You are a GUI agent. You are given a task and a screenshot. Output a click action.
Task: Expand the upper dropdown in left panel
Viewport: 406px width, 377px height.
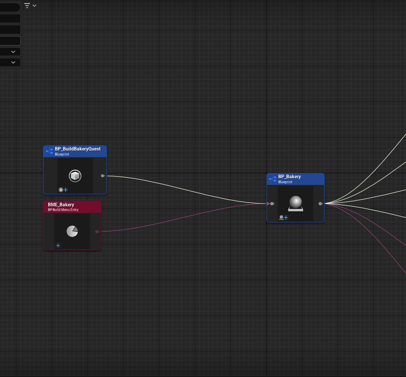(x=13, y=52)
